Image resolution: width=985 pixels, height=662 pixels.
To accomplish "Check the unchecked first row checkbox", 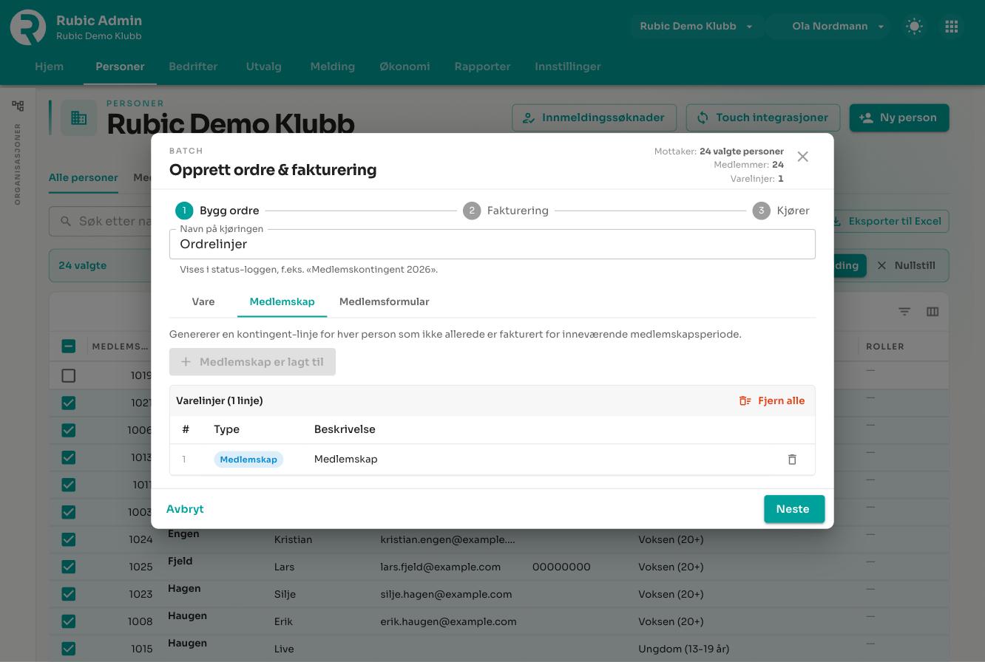I will point(69,375).
